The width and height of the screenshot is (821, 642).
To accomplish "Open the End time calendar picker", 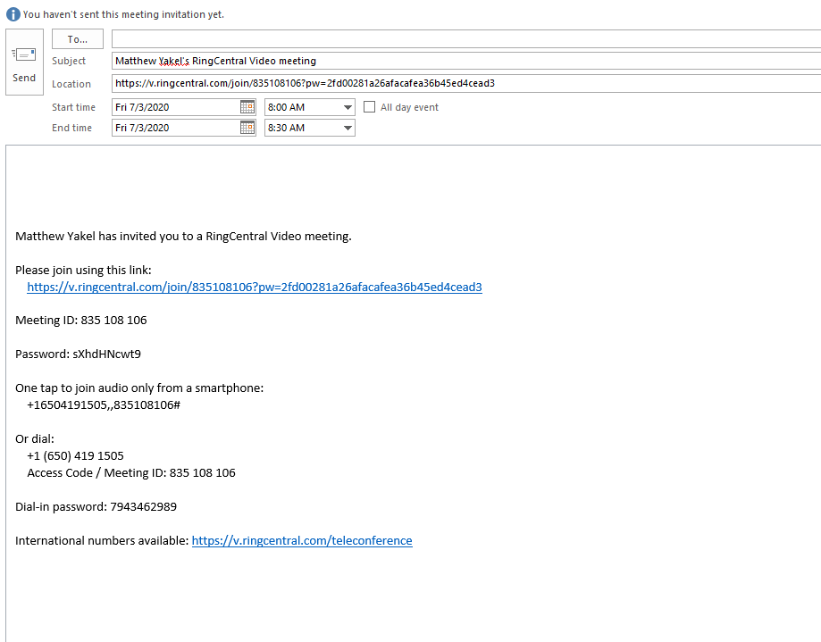I will (x=247, y=128).
